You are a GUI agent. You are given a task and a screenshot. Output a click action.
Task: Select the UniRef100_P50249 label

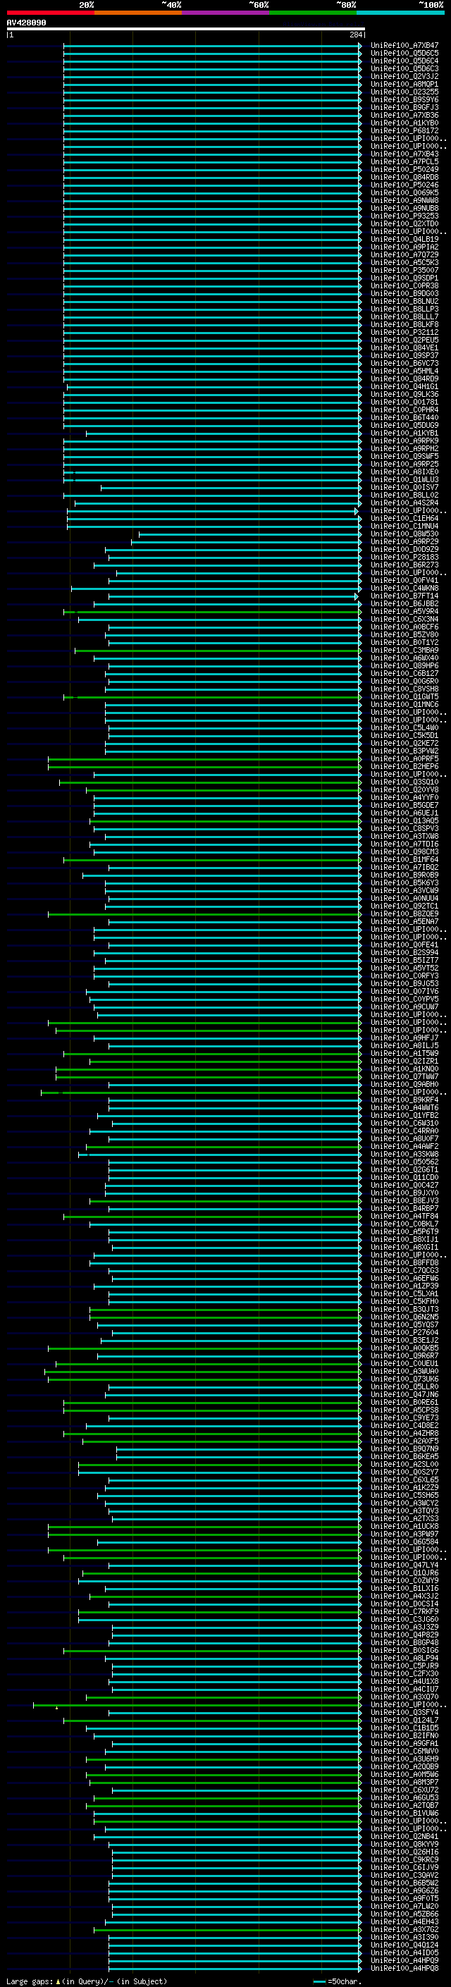[404, 170]
